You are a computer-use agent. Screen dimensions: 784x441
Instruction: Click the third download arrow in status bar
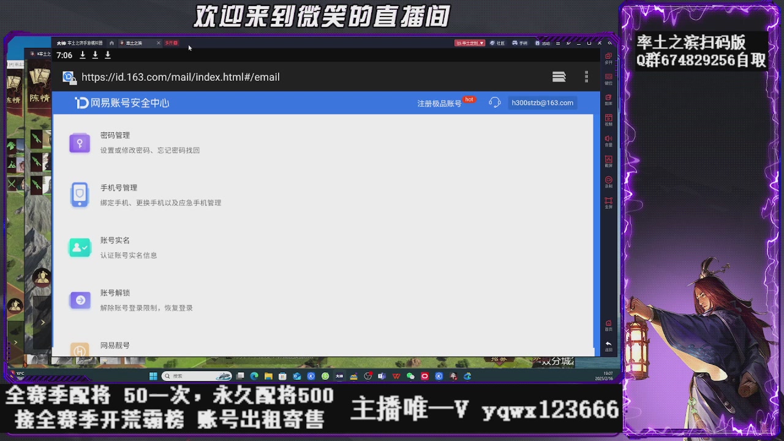coord(108,55)
